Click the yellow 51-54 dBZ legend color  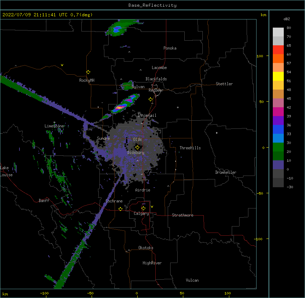[x=278, y=76]
